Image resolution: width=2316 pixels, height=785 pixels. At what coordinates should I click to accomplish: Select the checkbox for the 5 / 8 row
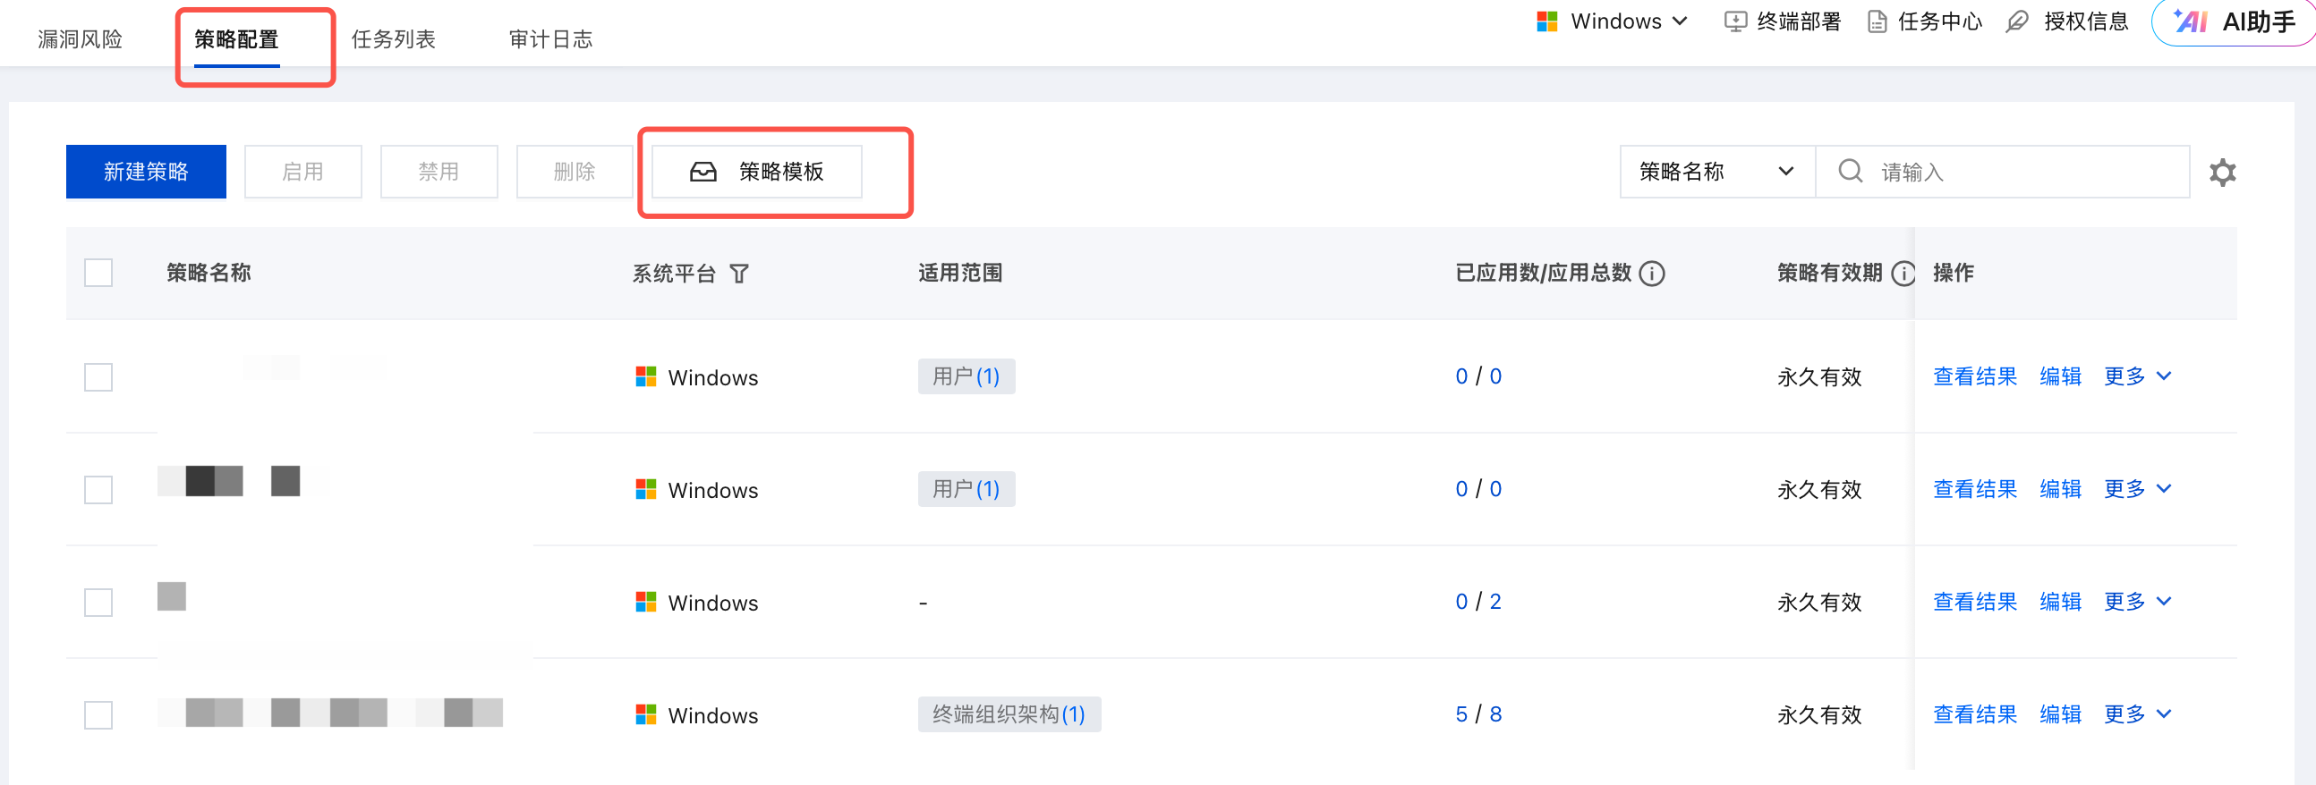click(98, 715)
